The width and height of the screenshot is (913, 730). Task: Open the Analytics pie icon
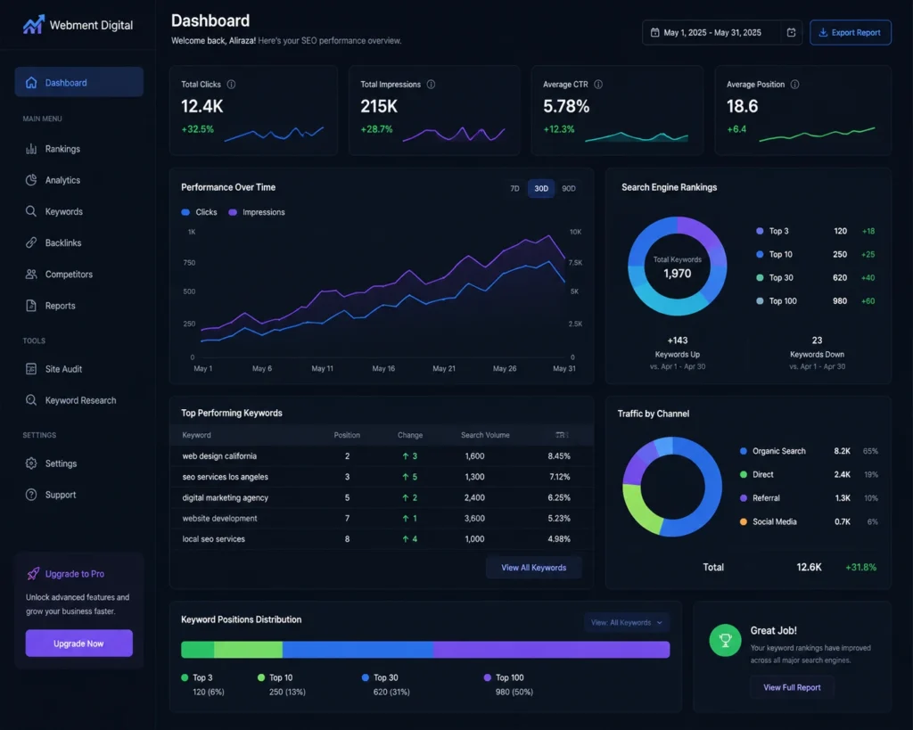point(31,180)
